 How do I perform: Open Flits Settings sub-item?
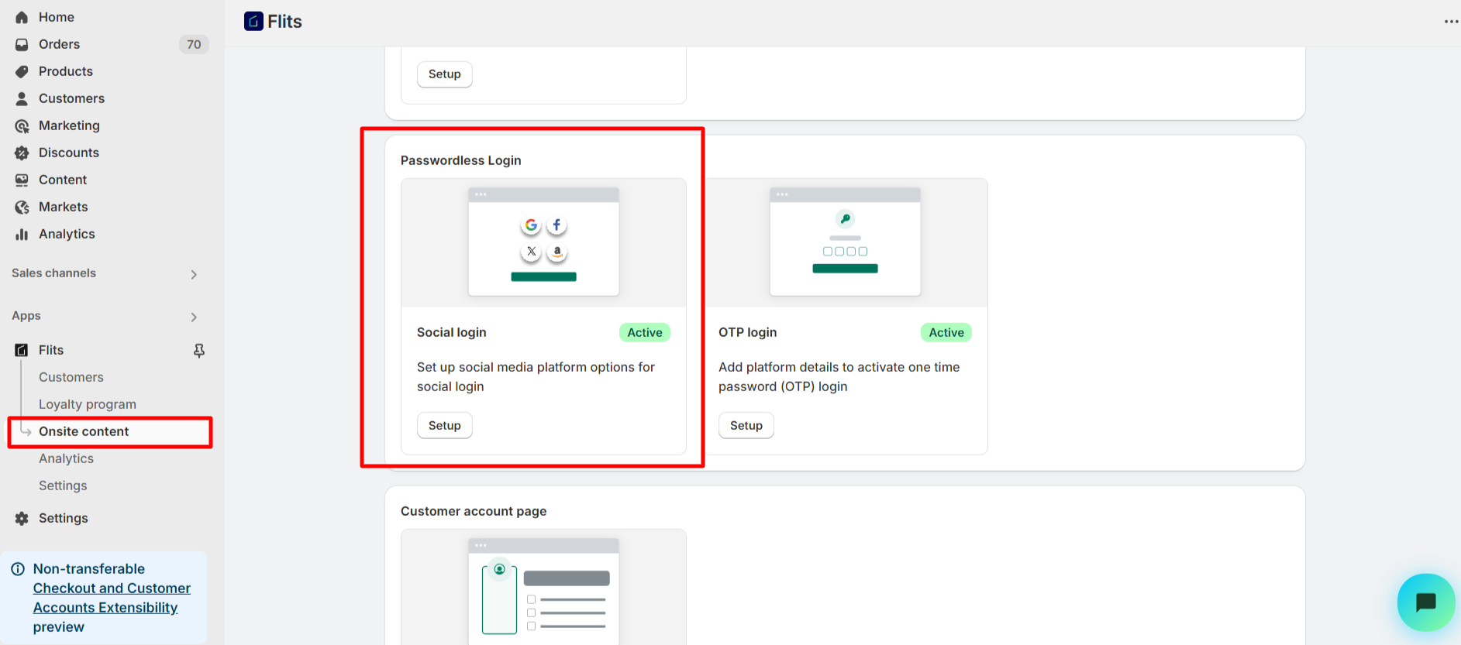(63, 485)
